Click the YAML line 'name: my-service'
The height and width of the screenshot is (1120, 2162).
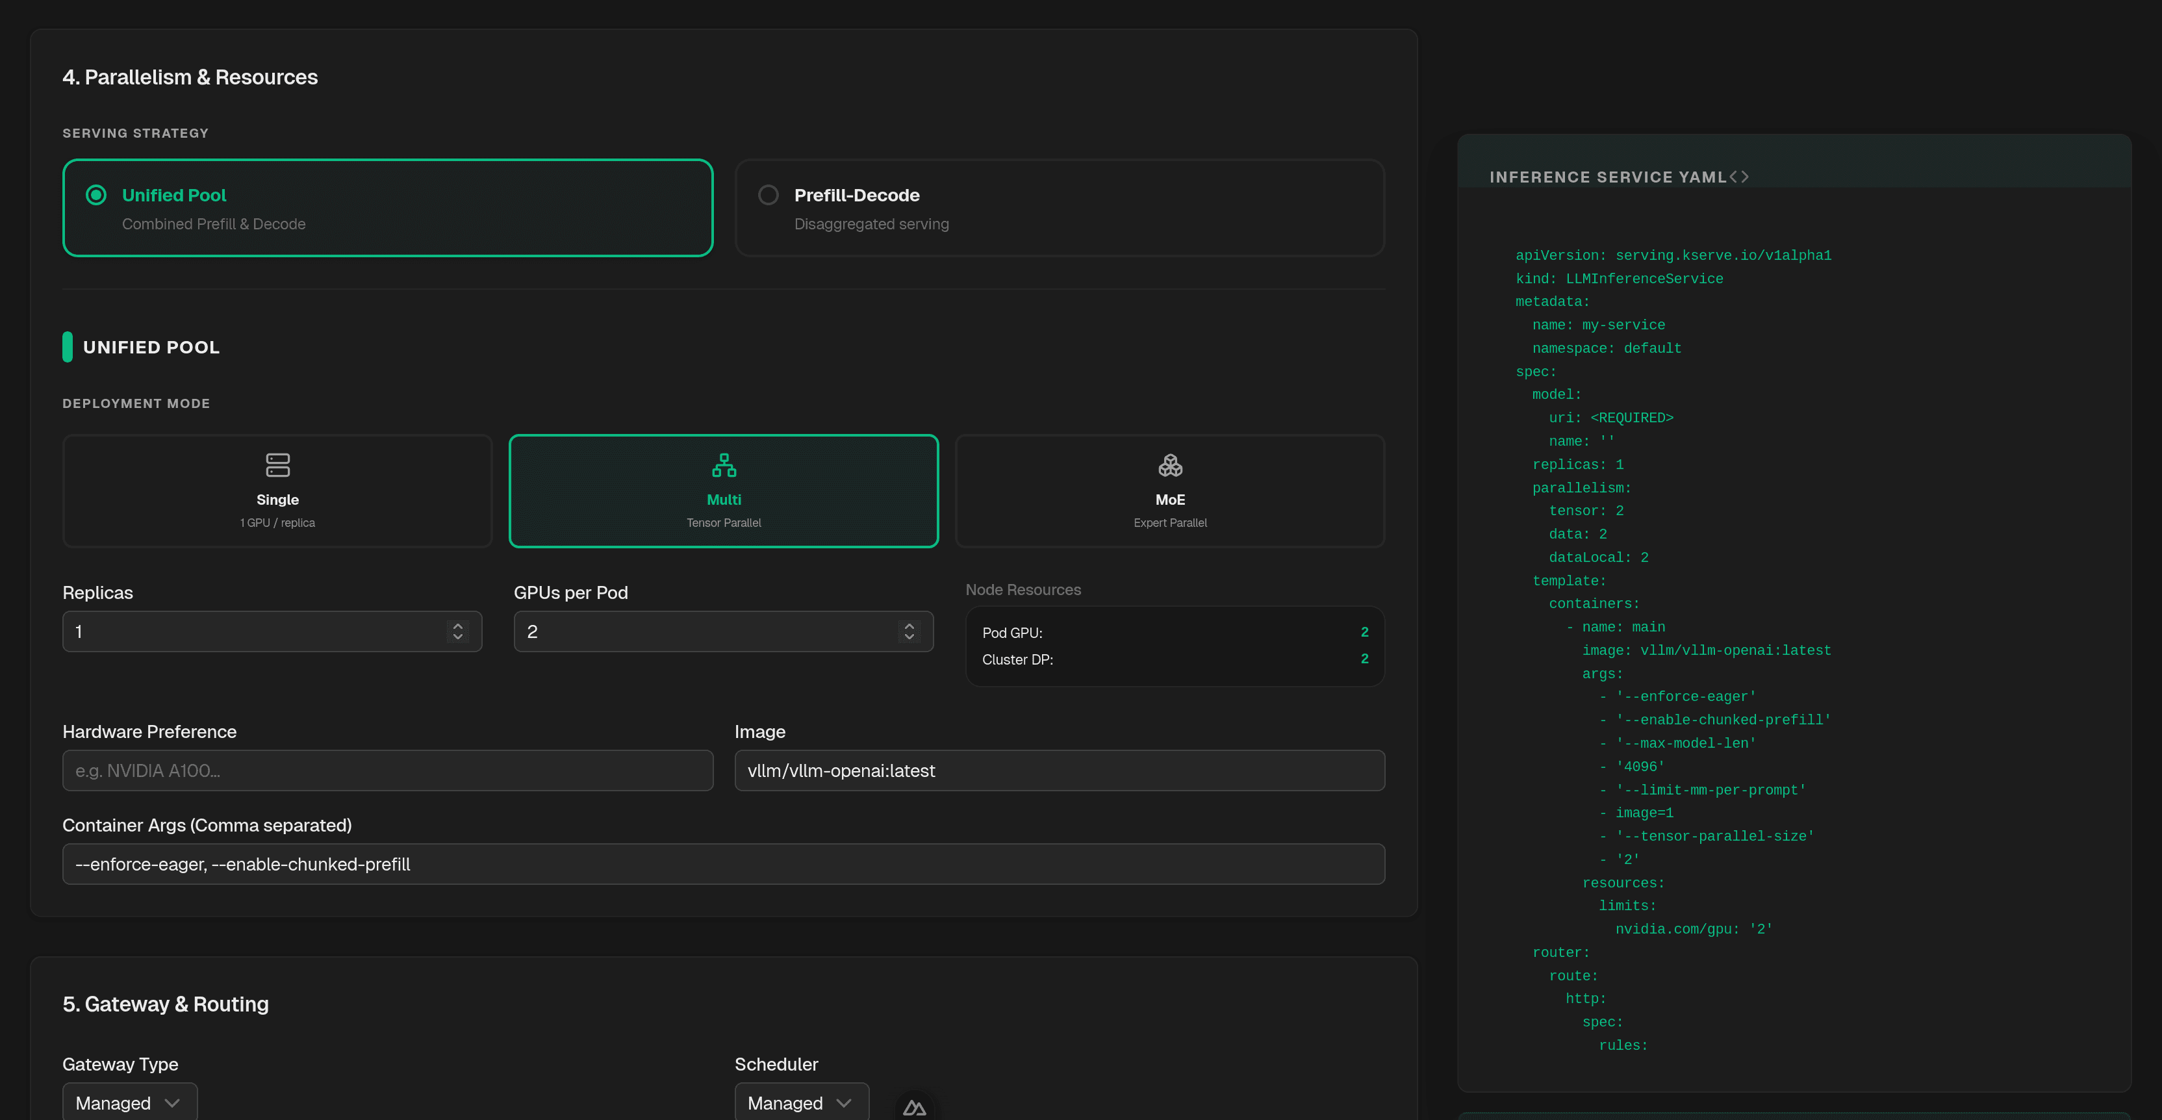(x=1599, y=325)
